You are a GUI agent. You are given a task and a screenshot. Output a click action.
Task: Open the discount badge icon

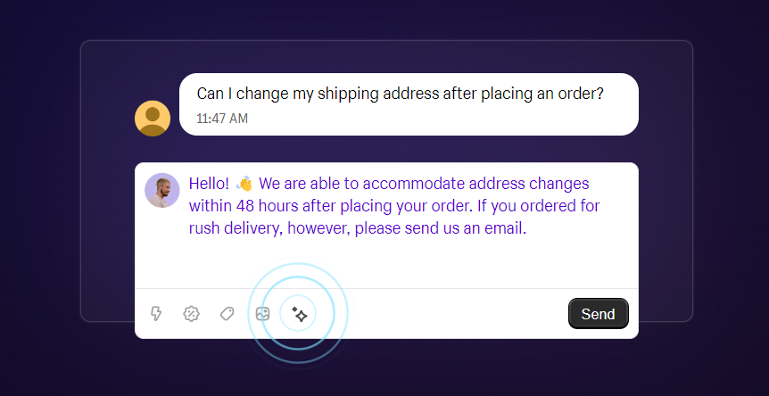pyautogui.click(x=191, y=314)
